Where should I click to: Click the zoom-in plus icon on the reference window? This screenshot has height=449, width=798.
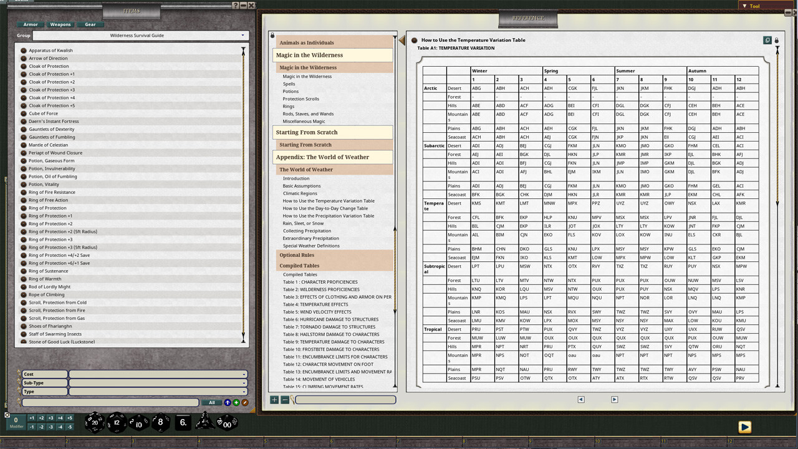coord(274,399)
